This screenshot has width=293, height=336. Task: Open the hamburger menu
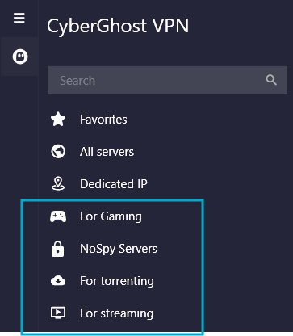point(19,18)
